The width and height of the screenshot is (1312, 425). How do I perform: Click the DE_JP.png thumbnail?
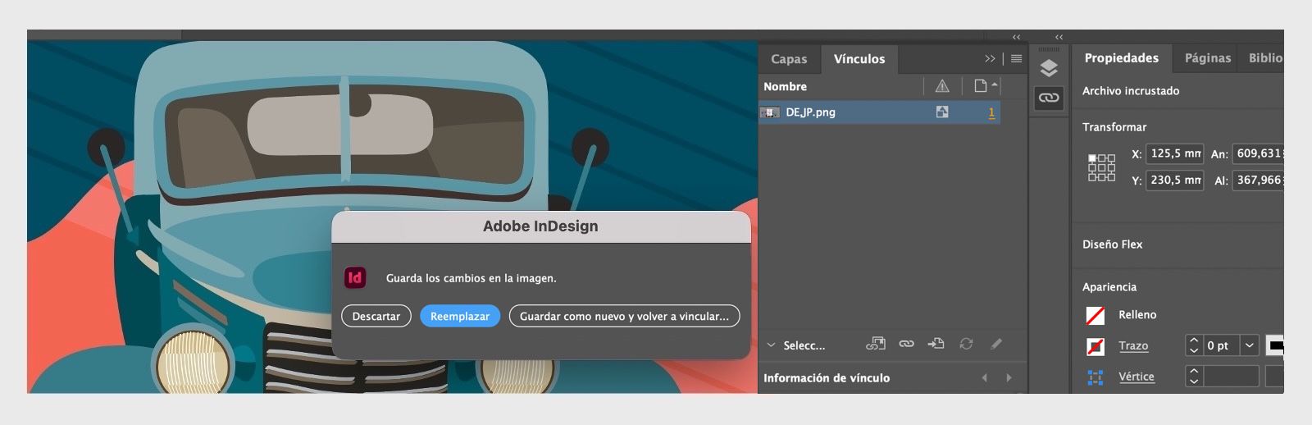coord(769,112)
